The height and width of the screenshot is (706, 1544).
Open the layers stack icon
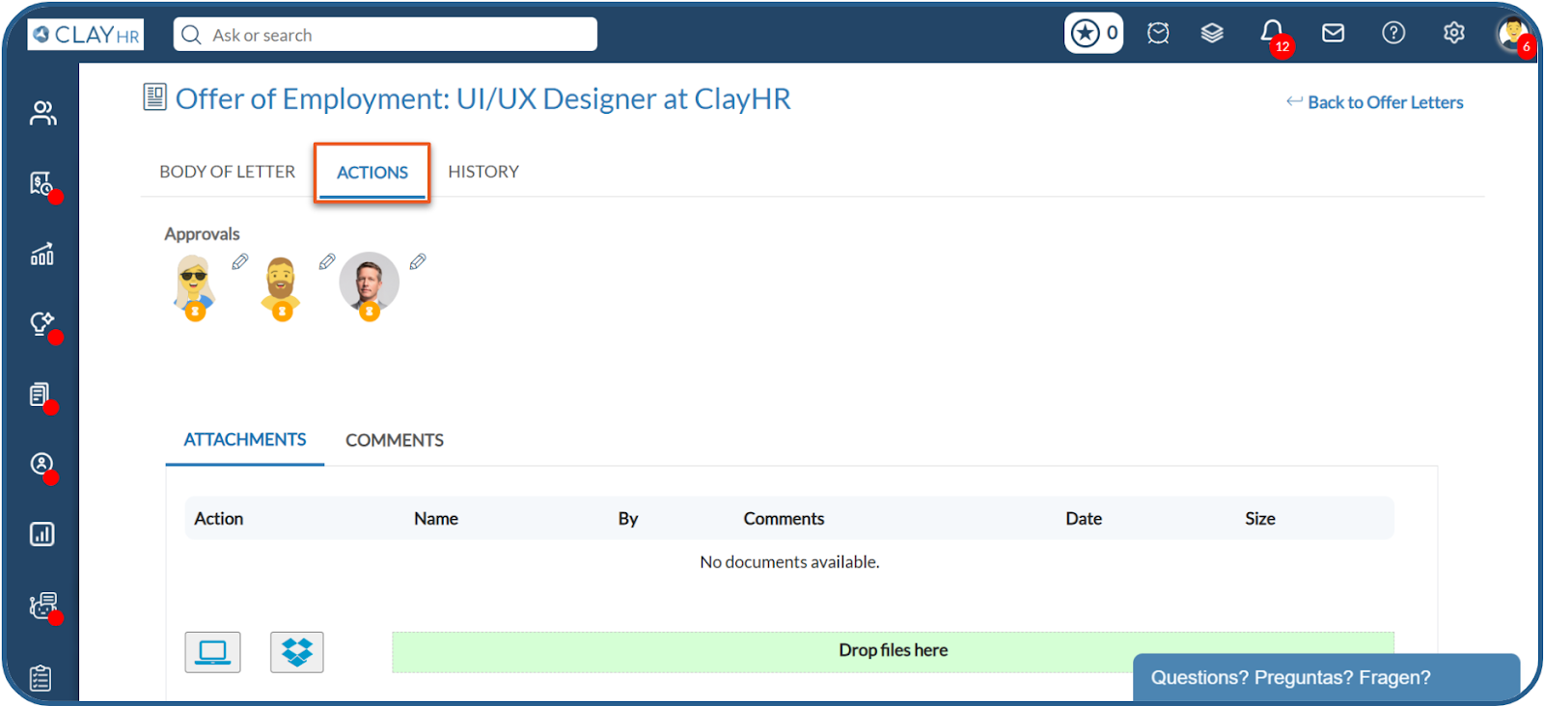(1212, 34)
